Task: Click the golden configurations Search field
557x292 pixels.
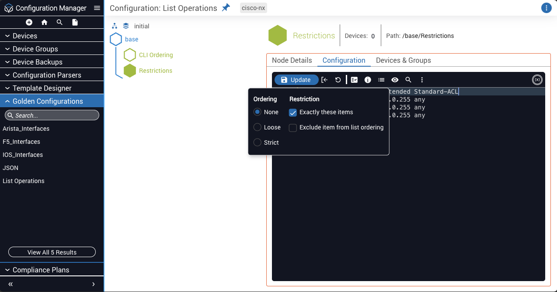Action: point(52,115)
